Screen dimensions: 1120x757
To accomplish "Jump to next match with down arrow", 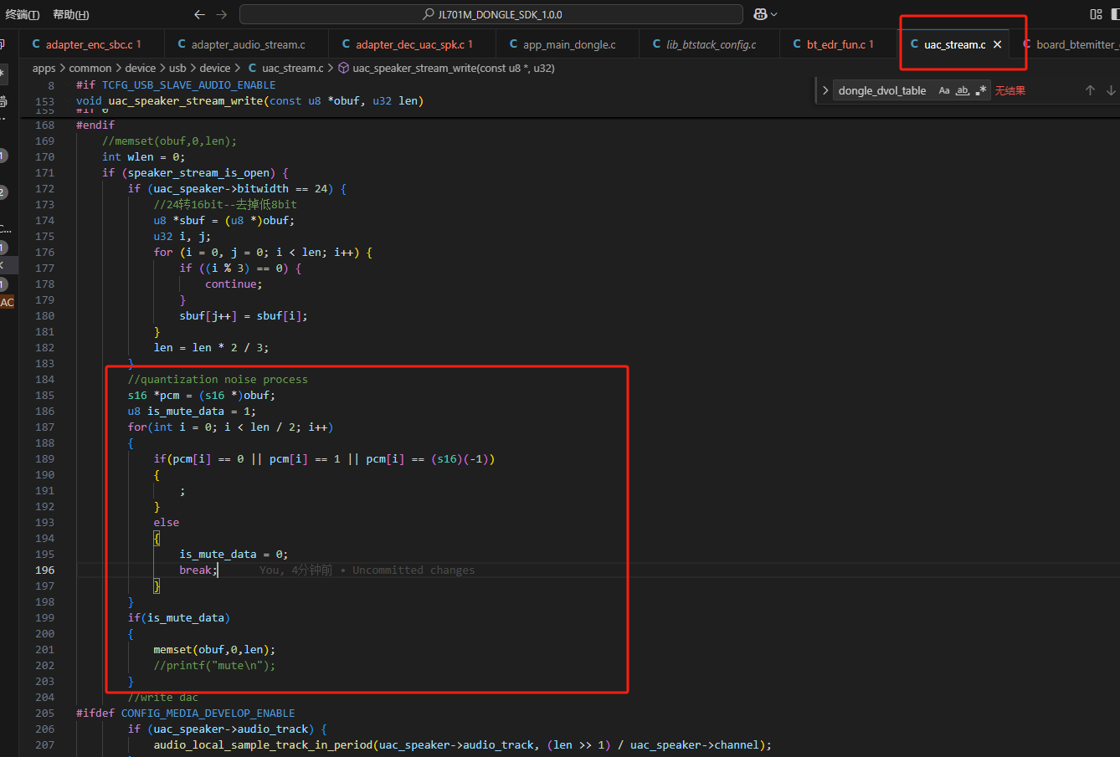I will [x=1111, y=90].
